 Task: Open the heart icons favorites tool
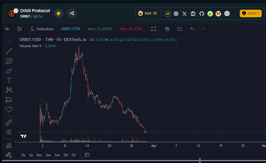coord(9,109)
